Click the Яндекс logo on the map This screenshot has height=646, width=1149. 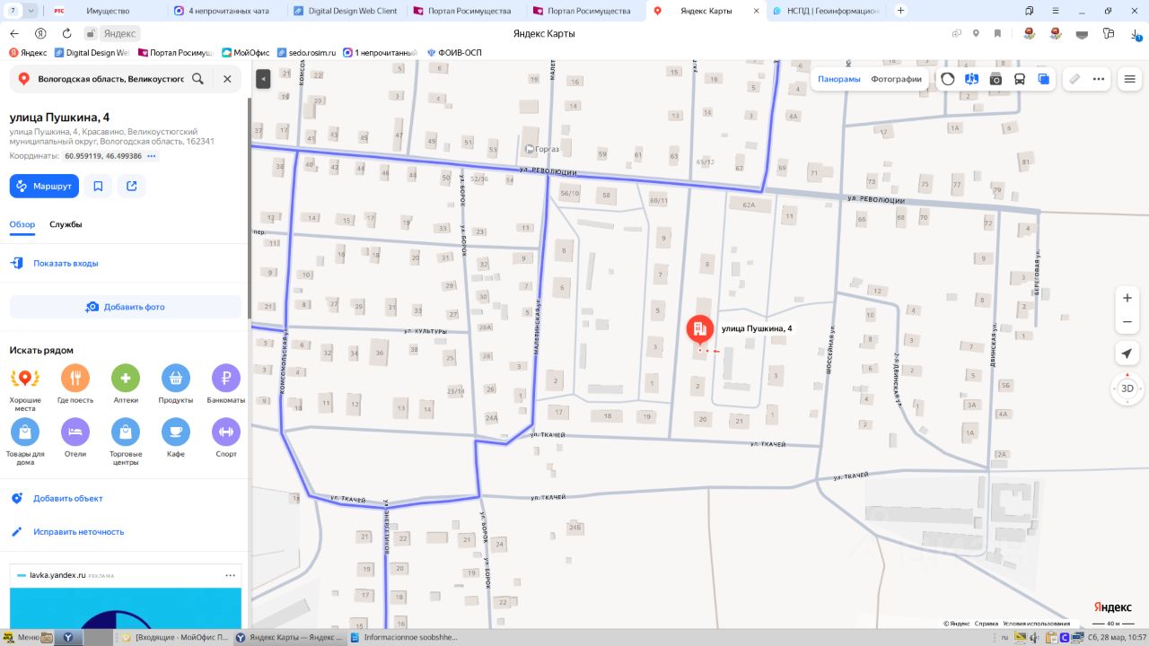1112,607
